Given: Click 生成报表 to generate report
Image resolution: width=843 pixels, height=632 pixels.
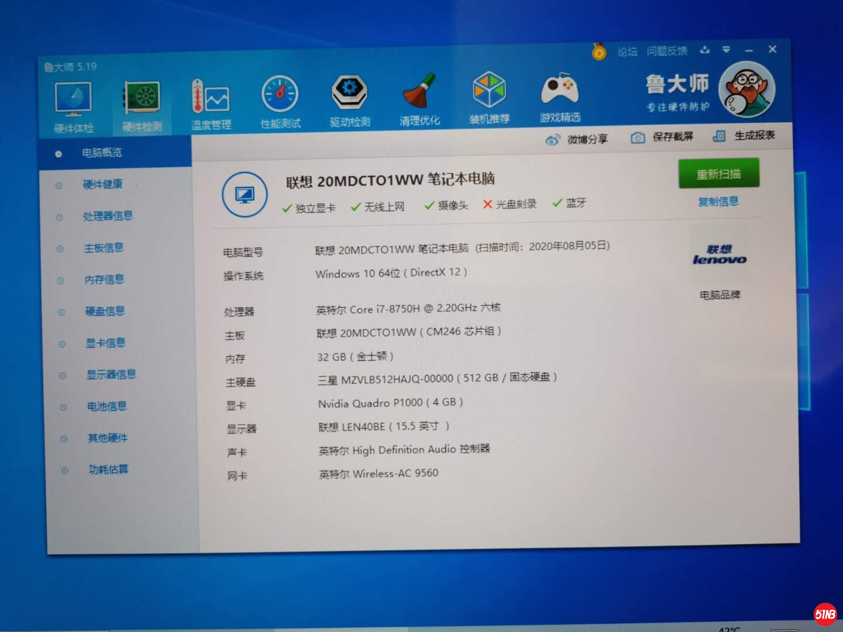Looking at the screenshot, I should (744, 136).
